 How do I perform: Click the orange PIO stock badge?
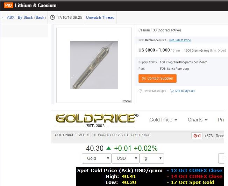(x=8, y=5)
